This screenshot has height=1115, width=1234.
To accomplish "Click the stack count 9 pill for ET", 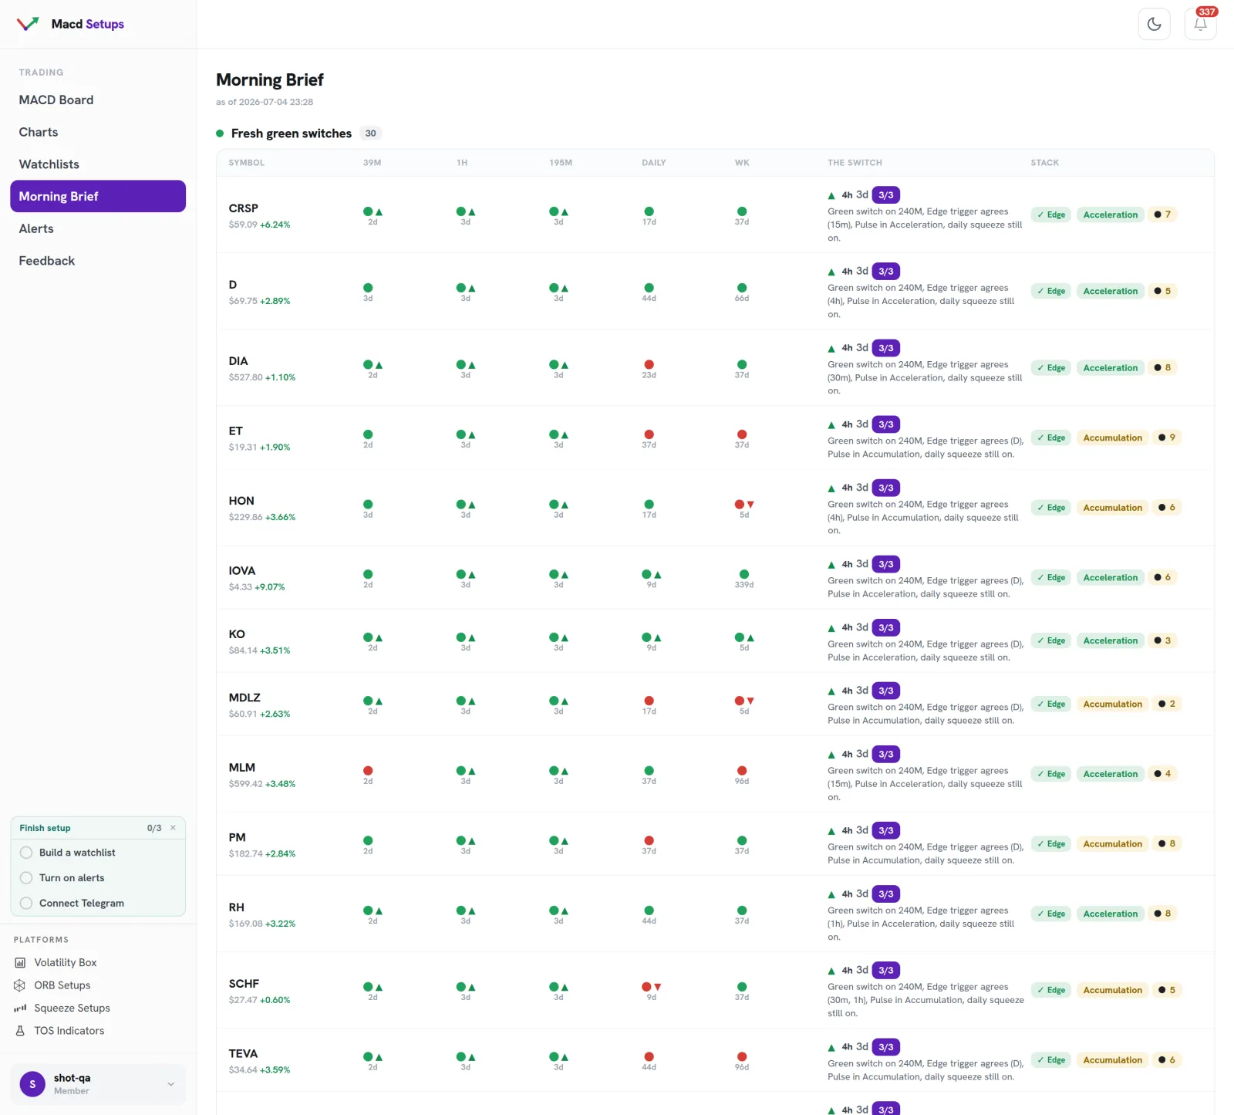I will pos(1167,438).
